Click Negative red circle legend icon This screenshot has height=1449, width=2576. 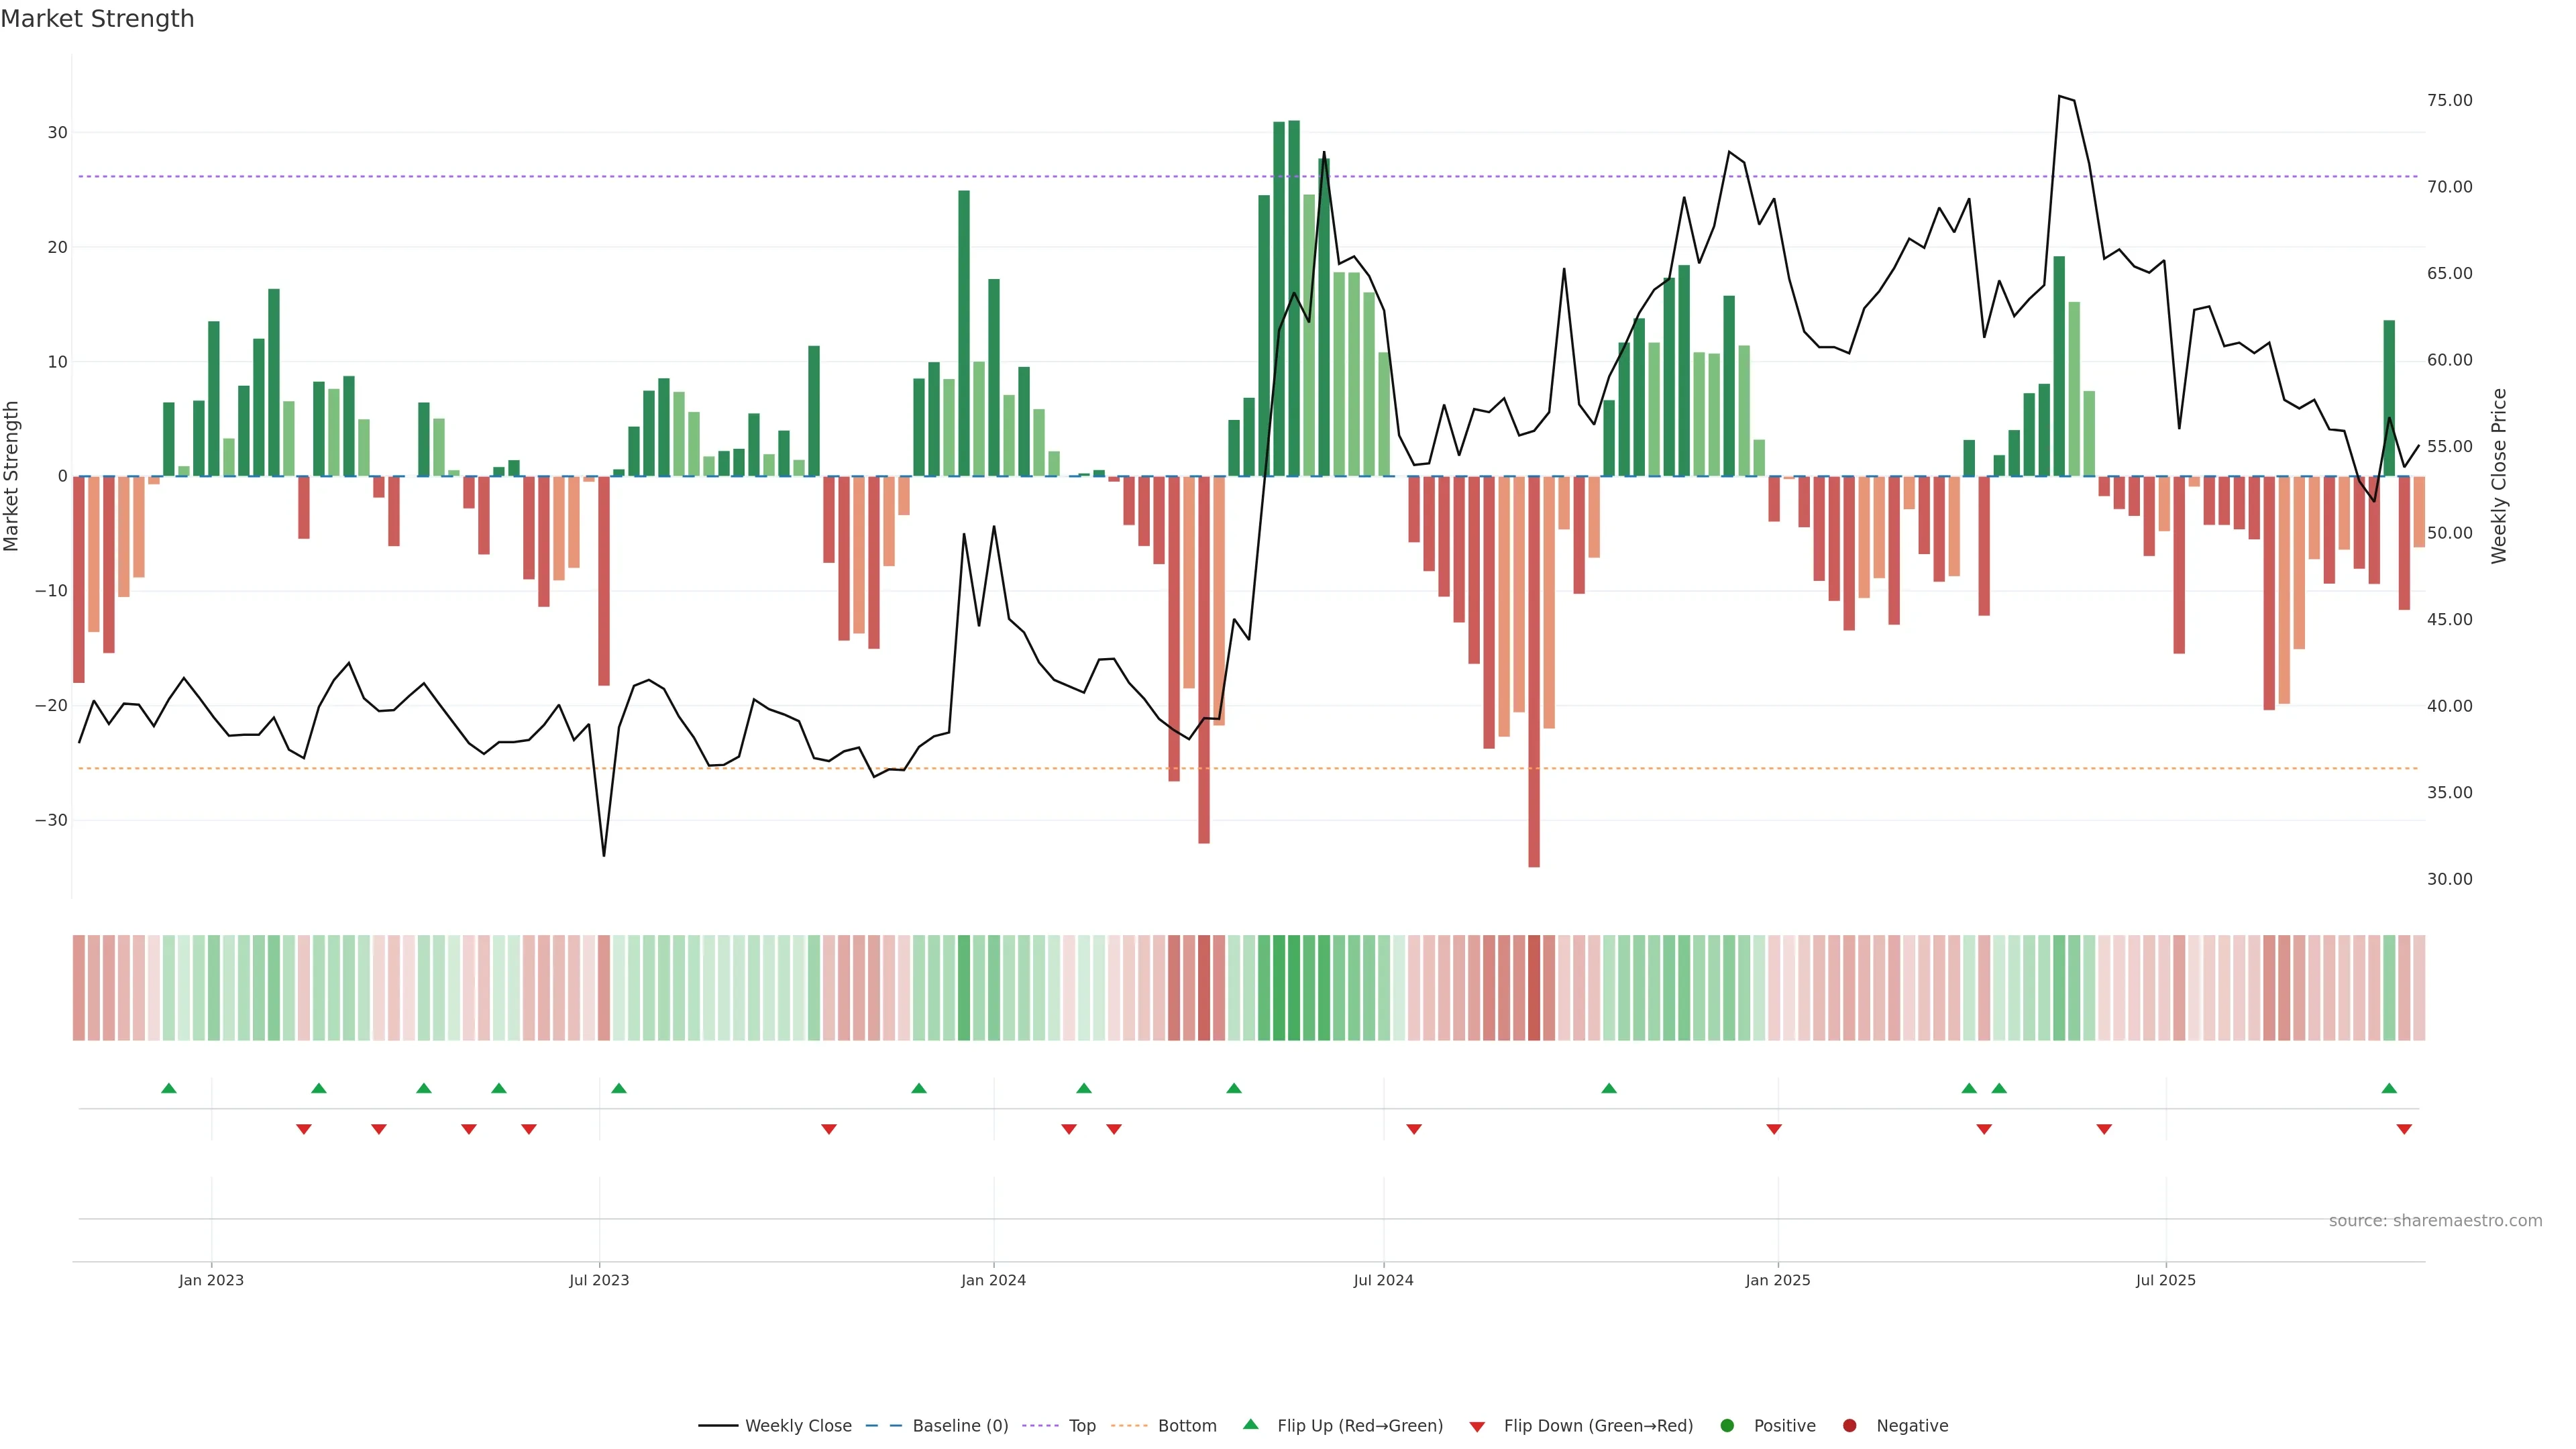pyautogui.click(x=1849, y=1425)
